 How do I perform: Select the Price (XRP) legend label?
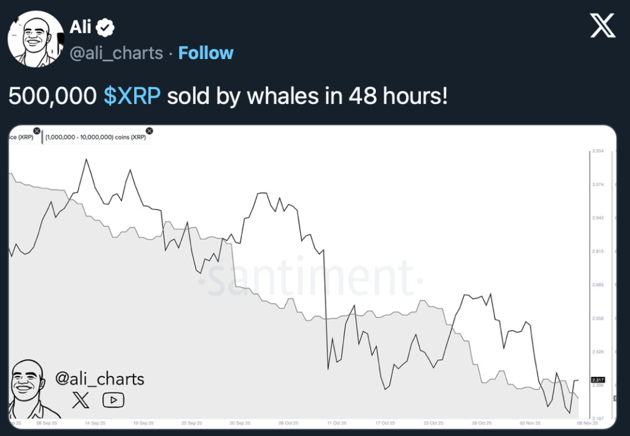click(22, 137)
